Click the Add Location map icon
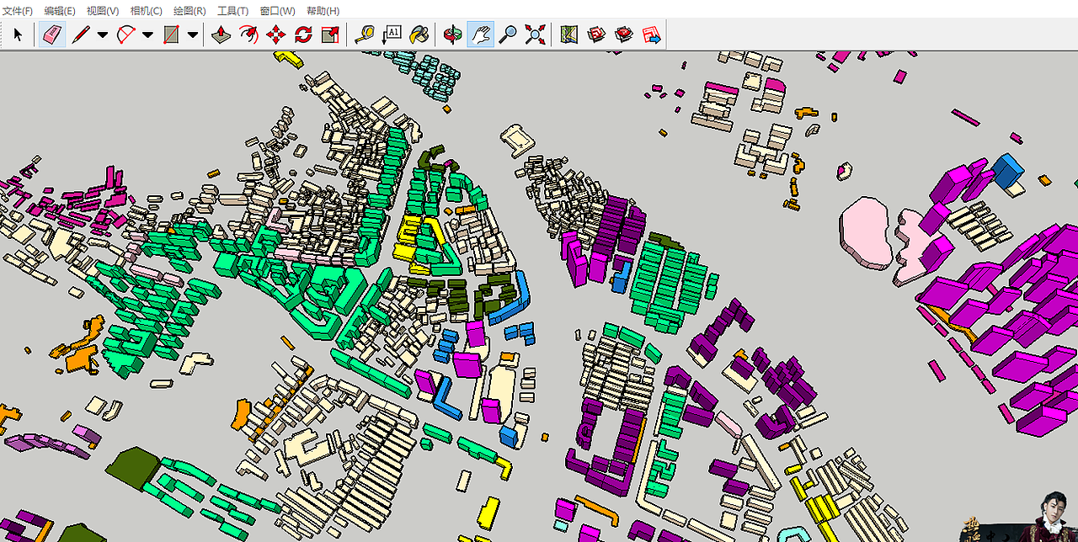Image resolution: width=1078 pixels, height=542 pixels. click(569, 35)
